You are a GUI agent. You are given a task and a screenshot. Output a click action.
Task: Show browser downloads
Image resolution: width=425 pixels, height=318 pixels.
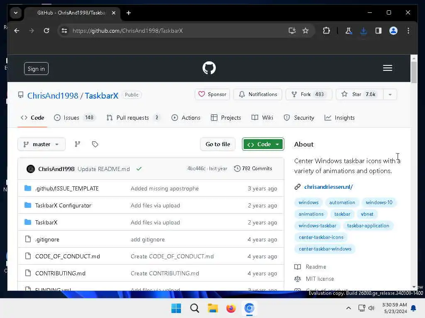364,31
